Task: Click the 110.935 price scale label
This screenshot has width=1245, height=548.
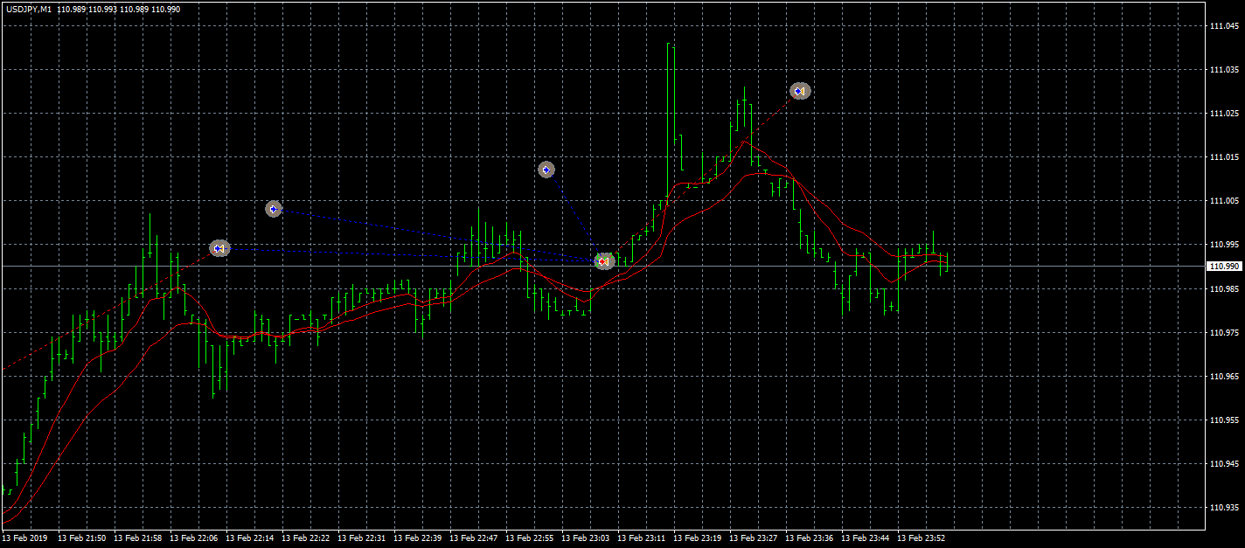Action: (1224, 507)
